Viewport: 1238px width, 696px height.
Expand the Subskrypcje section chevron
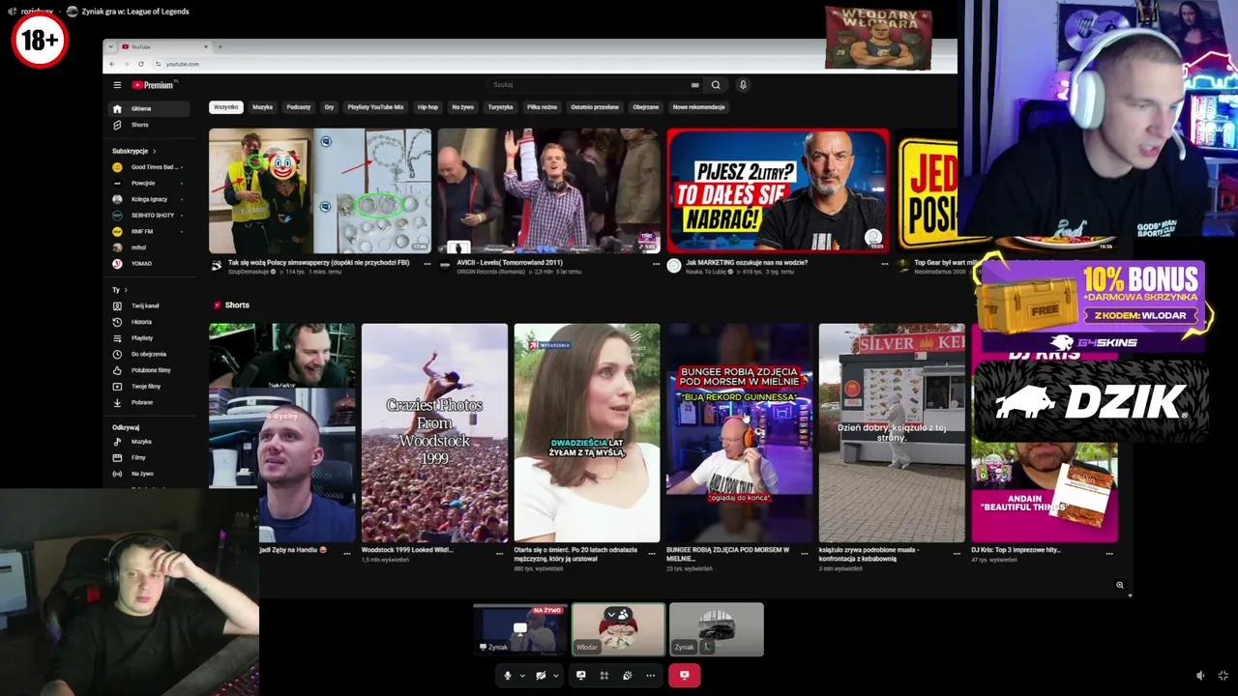(154, 151)
